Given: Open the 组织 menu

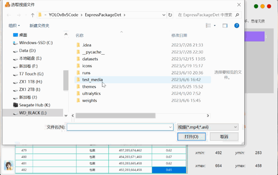Looking at the screenshot, I should pyautogui.click(x=14, y=26).
